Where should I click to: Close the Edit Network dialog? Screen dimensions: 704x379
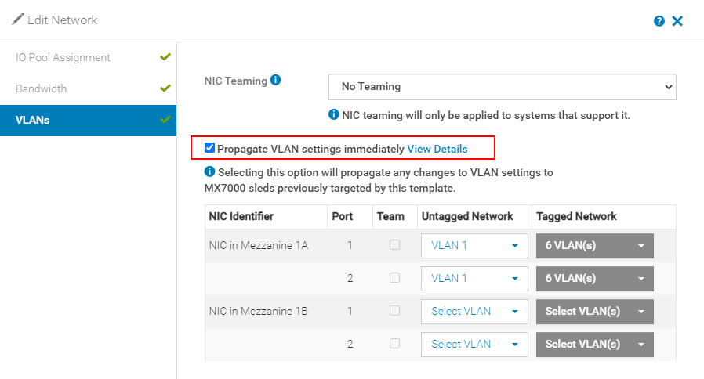[677, 21]
